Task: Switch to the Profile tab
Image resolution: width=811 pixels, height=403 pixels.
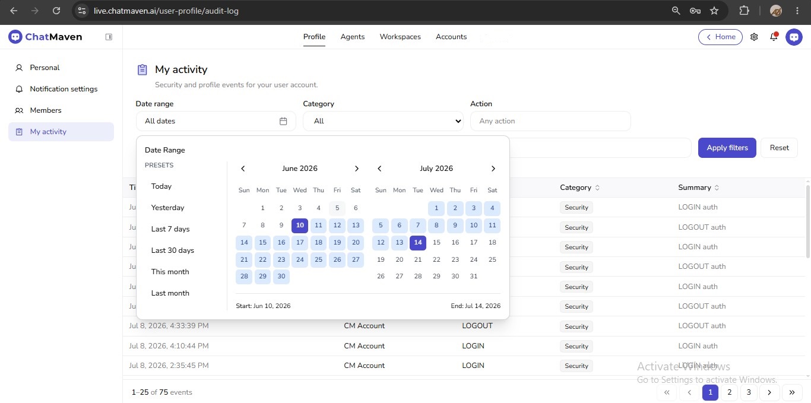Action: pos(314,37)
